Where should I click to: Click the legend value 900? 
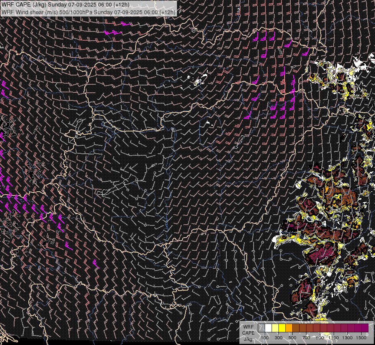click(320, 338)
